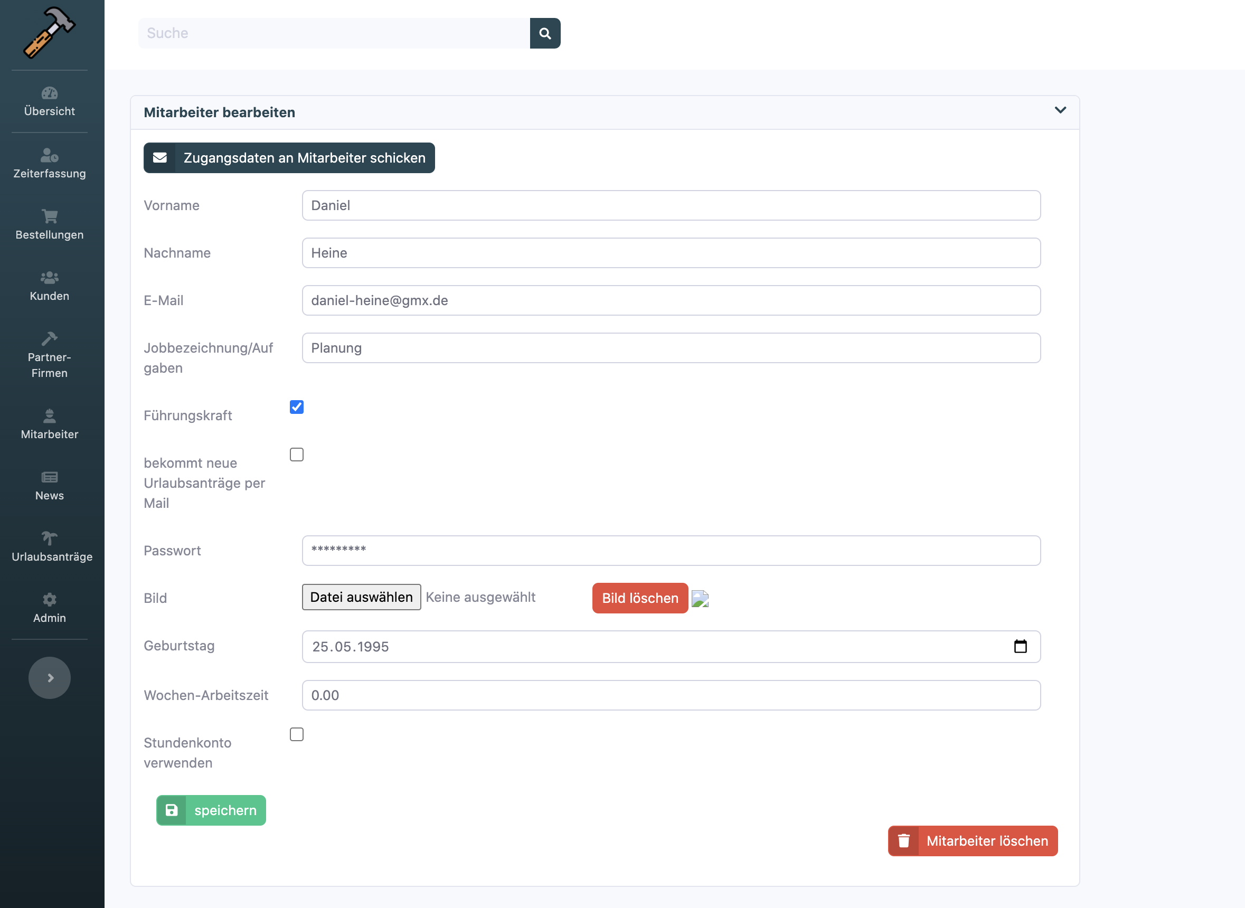Viewport: 1245px width, 908px height.
Task: Click the hammer logo icon
Action: pyautogui.click(x=49, y=32)
